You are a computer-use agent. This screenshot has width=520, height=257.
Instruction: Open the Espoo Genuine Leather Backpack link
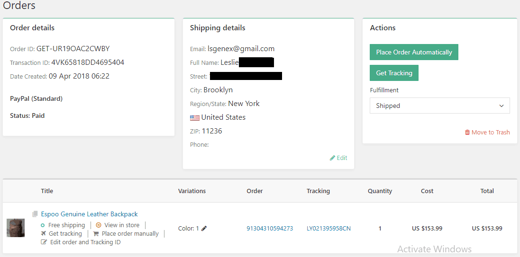click(90, 214)
